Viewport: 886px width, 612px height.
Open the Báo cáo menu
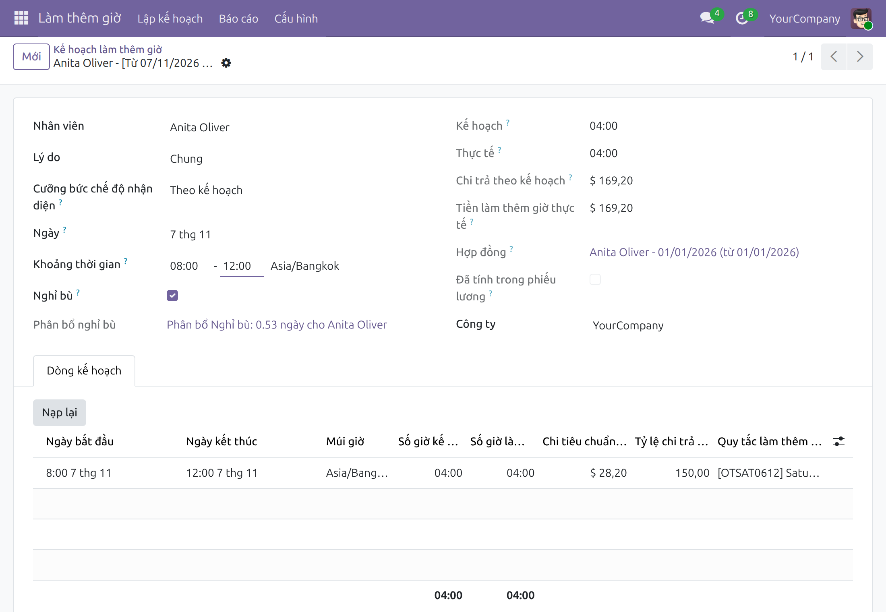pos(238,19)
